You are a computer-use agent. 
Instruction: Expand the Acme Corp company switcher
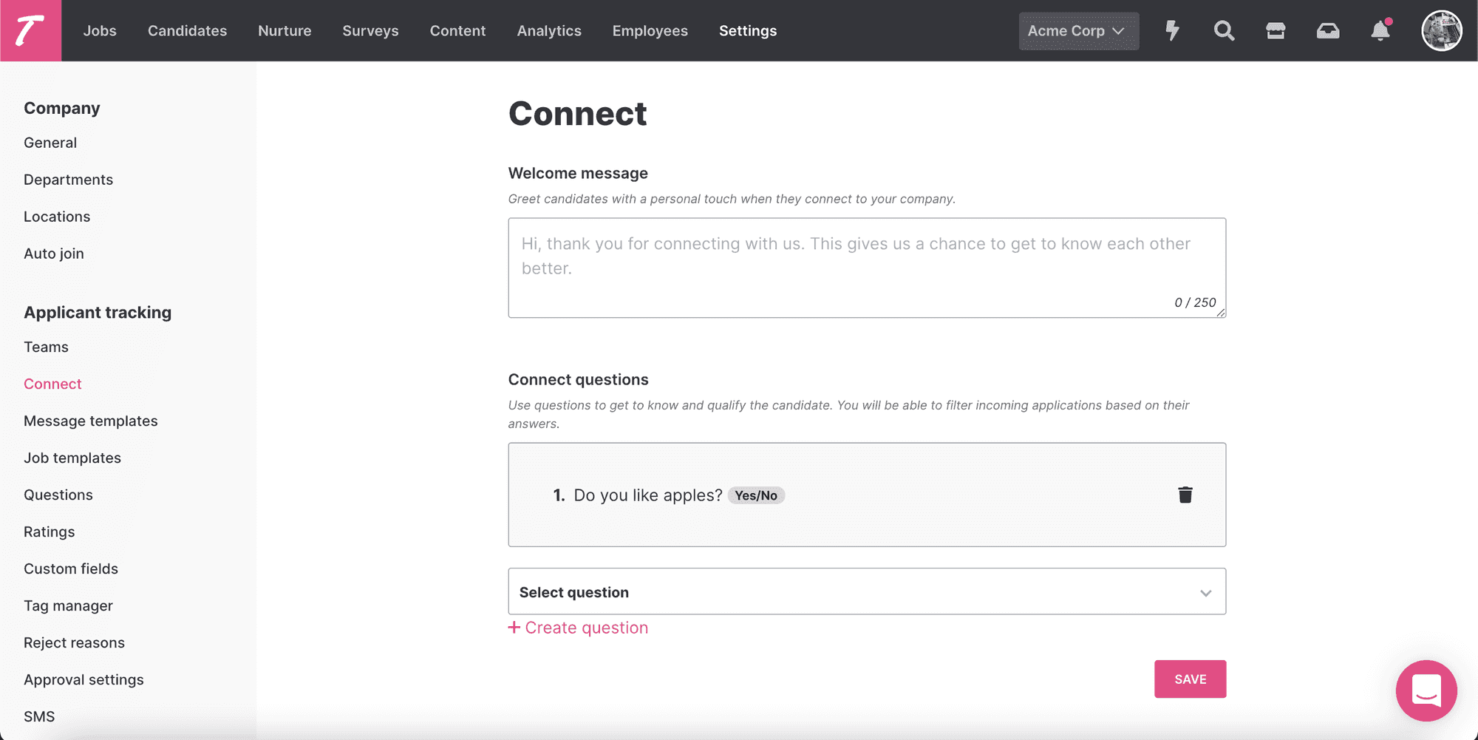click(x=1079, y=31)
